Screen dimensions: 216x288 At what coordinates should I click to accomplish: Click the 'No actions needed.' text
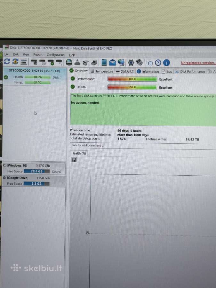pyautogui.click(x=85, y=103)
